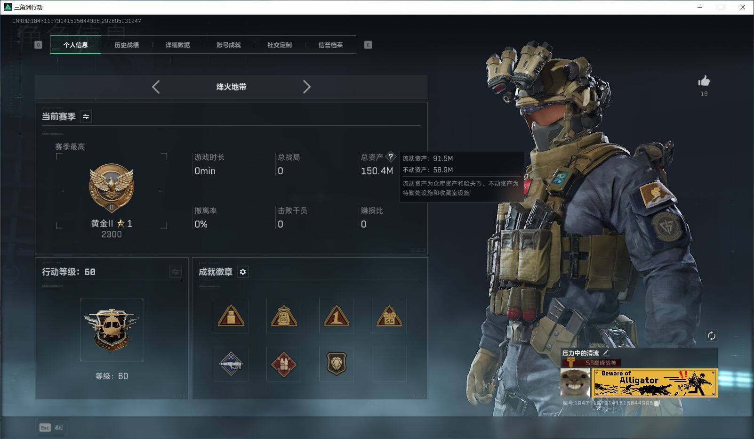Open the 社交定制 tab
Image resolution: width=754 pixels, height=439 pixels.
click(280, 45)
